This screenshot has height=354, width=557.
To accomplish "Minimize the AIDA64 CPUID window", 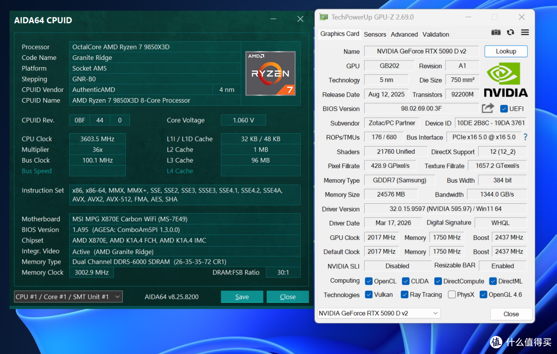I will coord(273,19).
